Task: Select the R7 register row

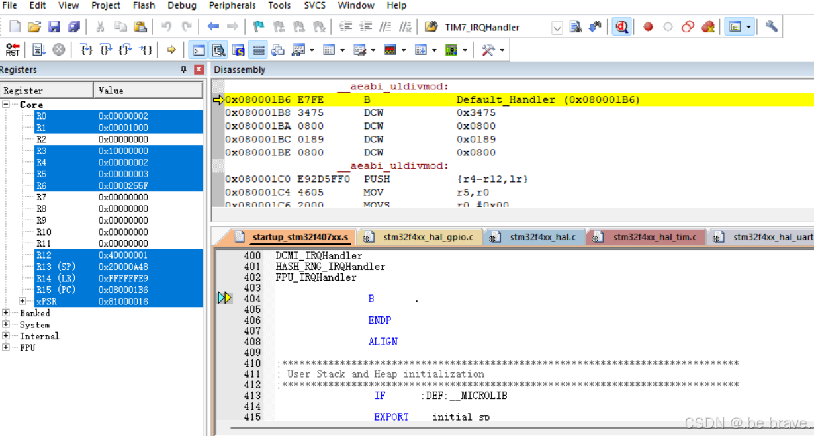Action: click(x=40, y=196)
